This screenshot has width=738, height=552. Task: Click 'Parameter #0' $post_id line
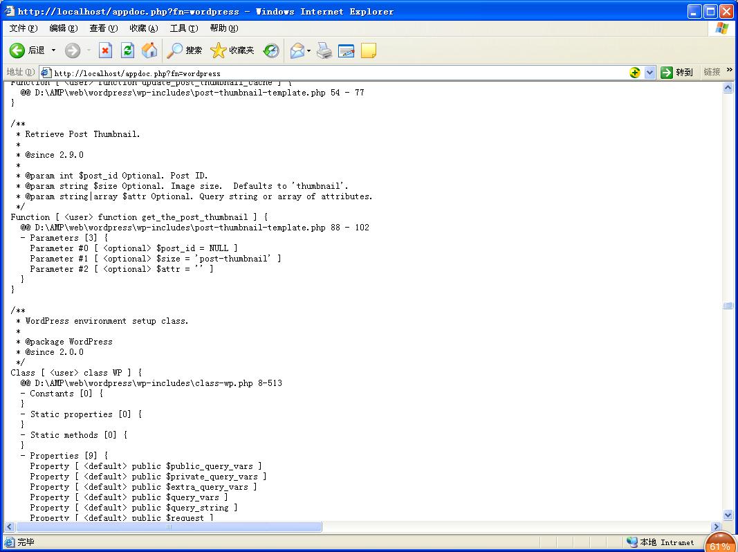[x=133, y=248]
